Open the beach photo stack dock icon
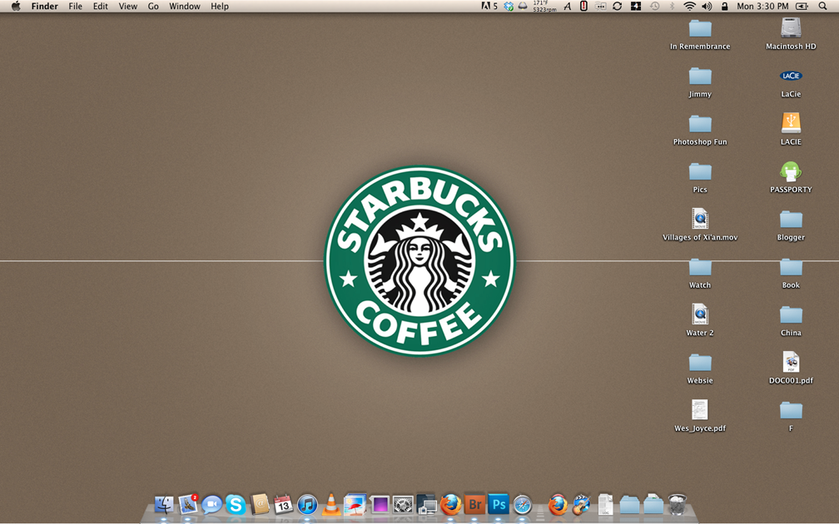839x524 pixels. point(355,504)
